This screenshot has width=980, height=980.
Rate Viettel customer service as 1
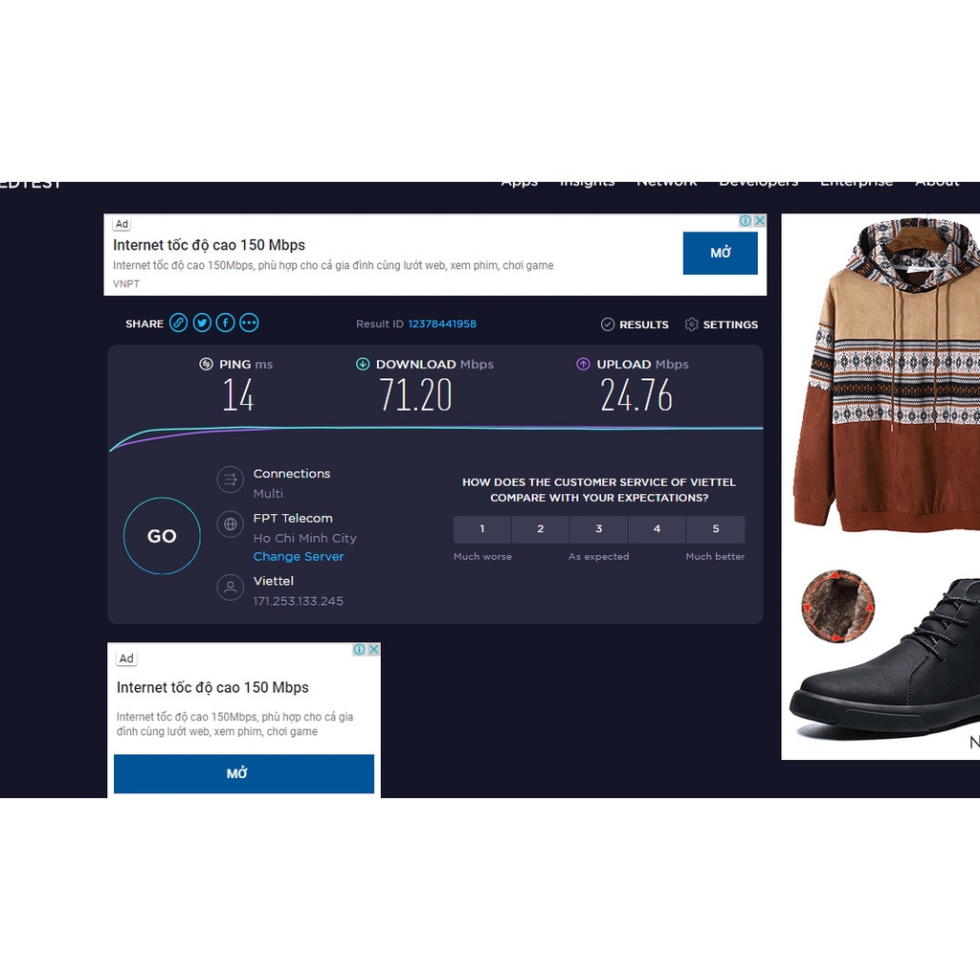point(482,529)
